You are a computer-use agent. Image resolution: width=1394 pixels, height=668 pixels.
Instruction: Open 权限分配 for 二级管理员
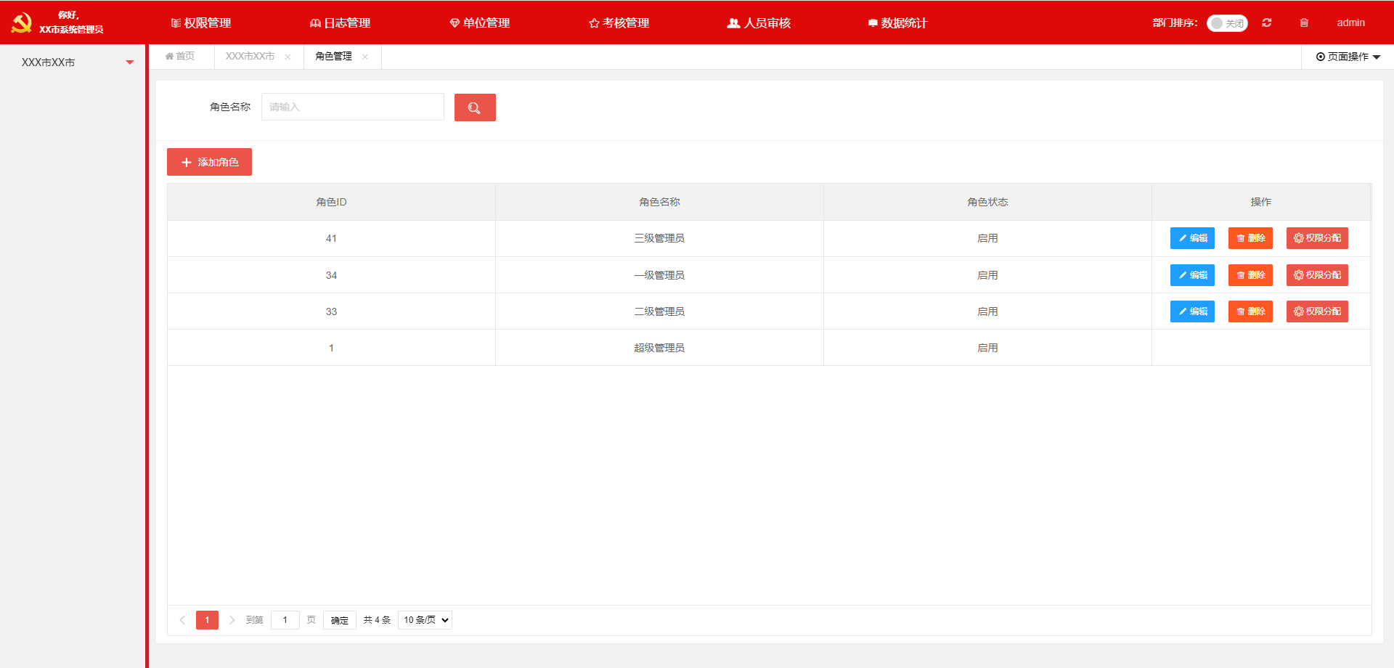click(x=1317, y=311)
